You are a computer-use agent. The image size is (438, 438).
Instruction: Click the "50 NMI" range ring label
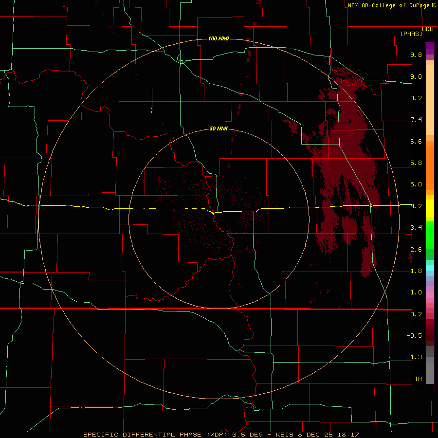pos(219,128)
